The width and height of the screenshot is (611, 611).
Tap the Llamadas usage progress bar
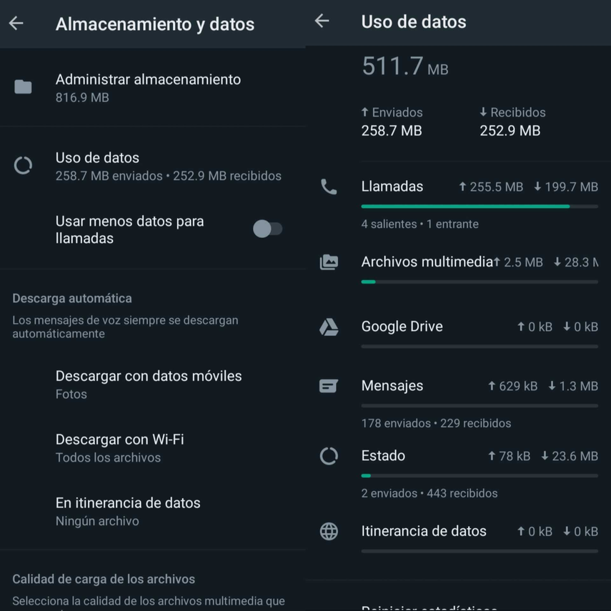point(480,207)
